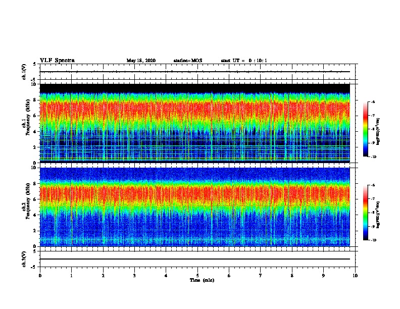Click the "start UT = 0:10:1" header text

244,61
